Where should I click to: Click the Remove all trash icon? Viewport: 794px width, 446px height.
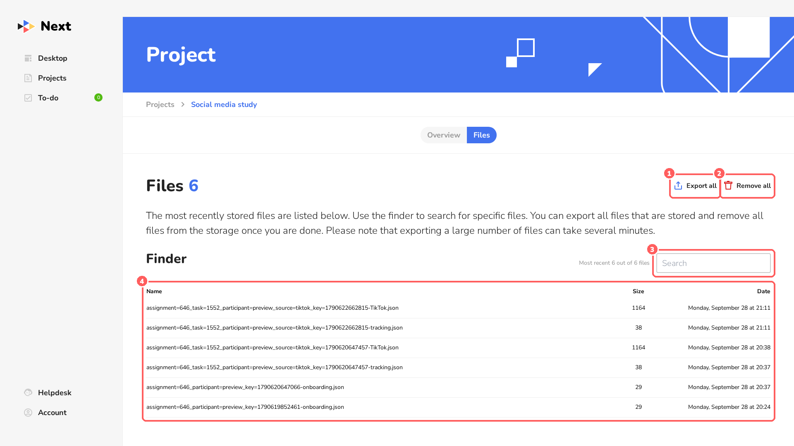tap(728, 186)
